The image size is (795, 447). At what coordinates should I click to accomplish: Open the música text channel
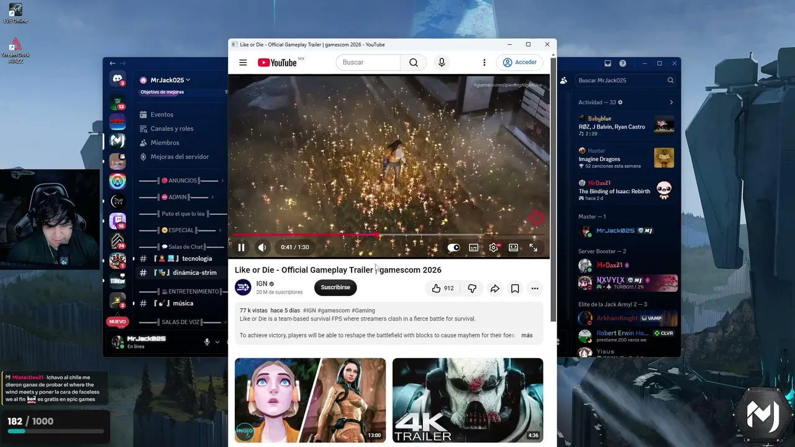(x=183, y=304)
